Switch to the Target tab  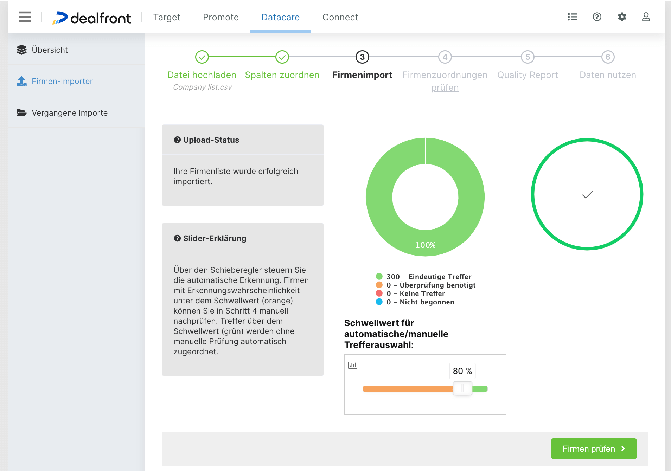[x=166, y=17]
